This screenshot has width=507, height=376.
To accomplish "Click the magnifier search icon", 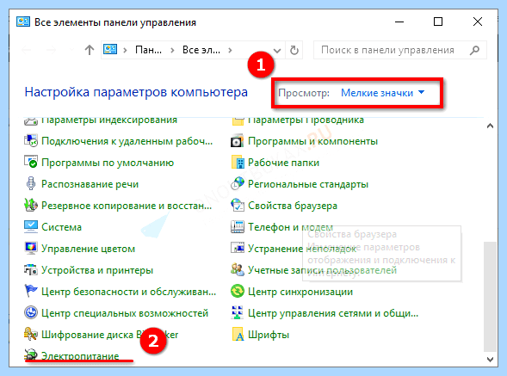I will pyautogui.click(x=474, y=50).
